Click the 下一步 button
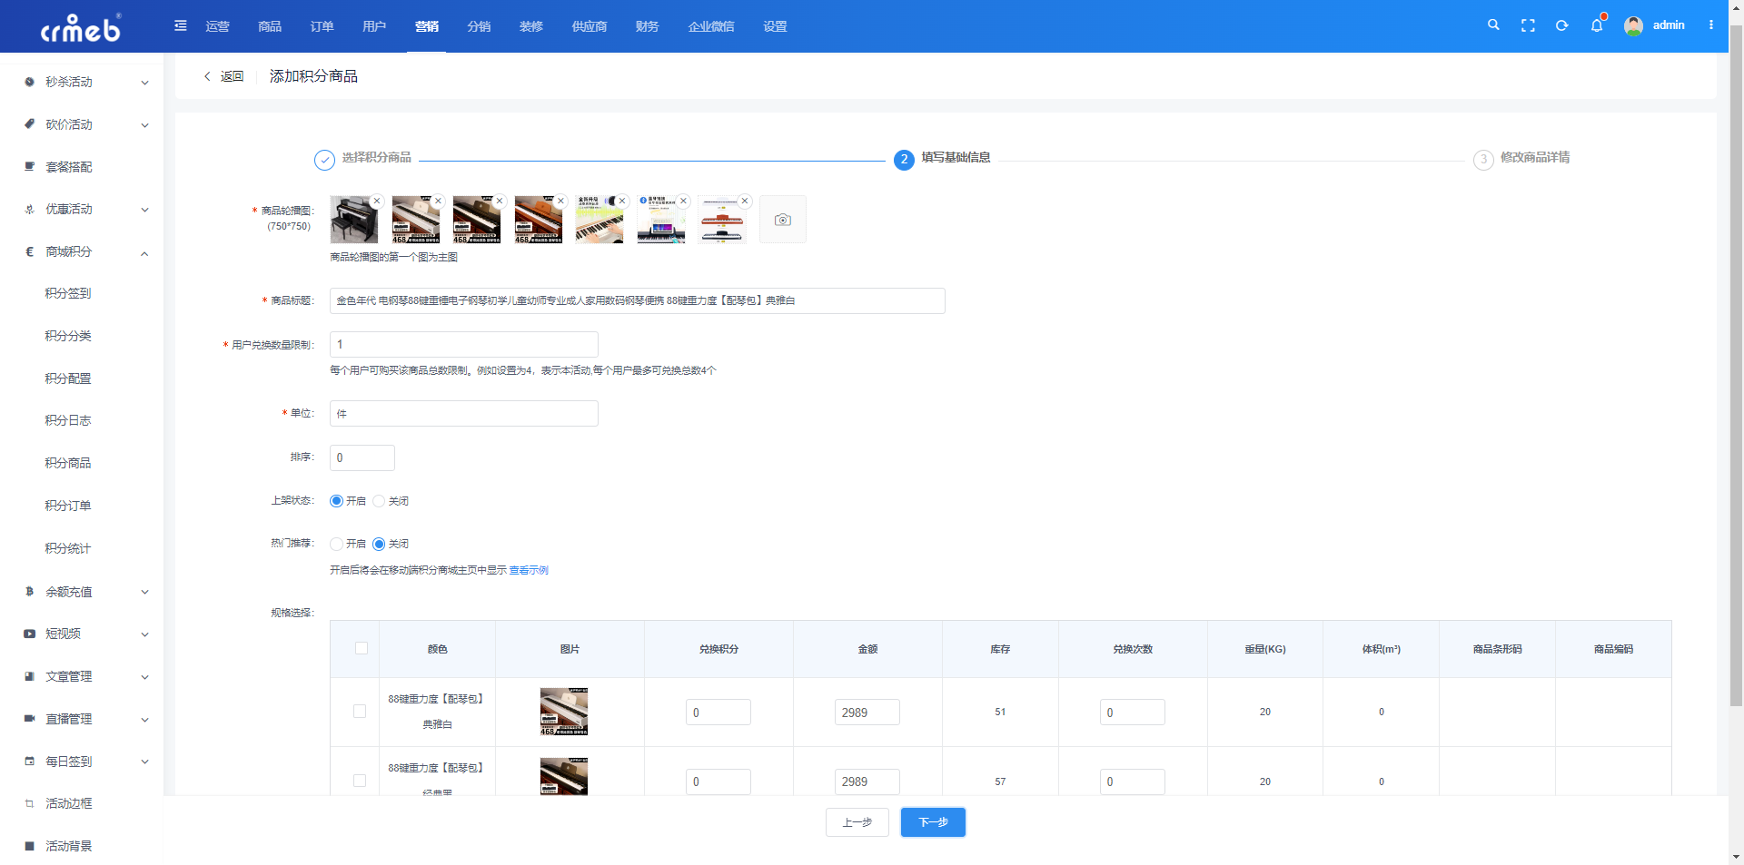The height and width of the screenshot is (865, 1744). pyautogui.click(x=933, y=822)
